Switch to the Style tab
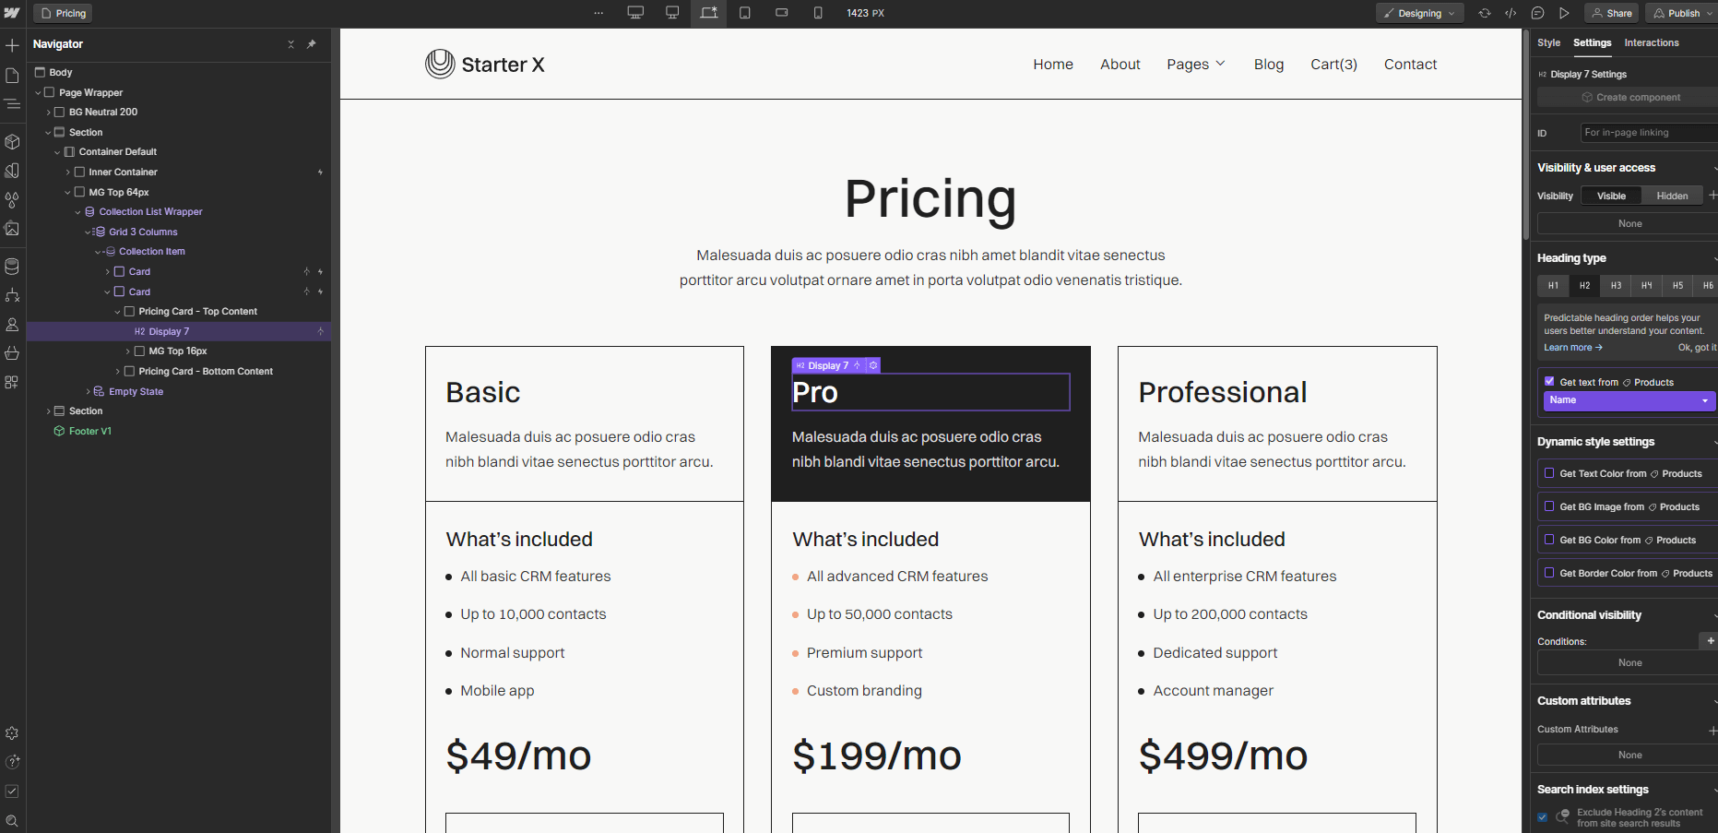This screenshot has height=833, width=1718. (1548, 42)
